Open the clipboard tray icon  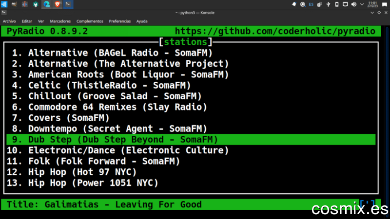pyautogui.click(x=320, y=4)
